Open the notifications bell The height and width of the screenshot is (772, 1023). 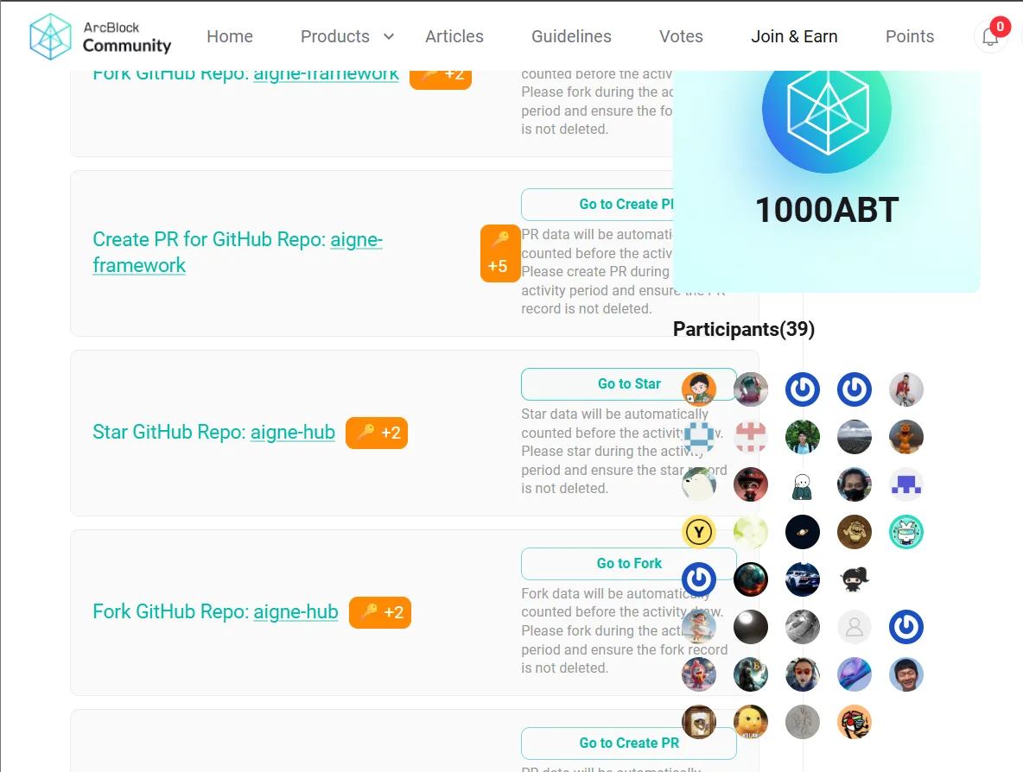coord(990,36)
